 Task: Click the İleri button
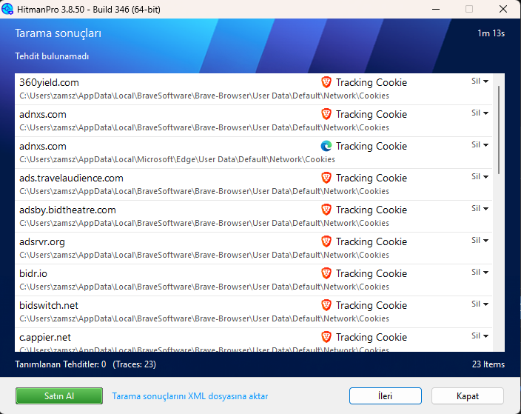(386, 395)
